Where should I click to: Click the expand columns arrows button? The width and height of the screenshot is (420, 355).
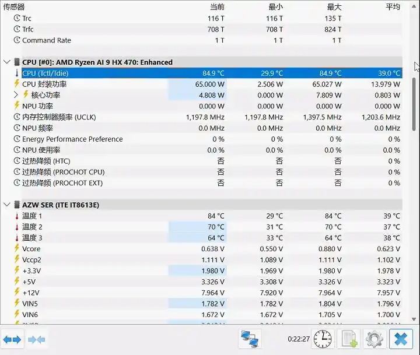point(12,340)
